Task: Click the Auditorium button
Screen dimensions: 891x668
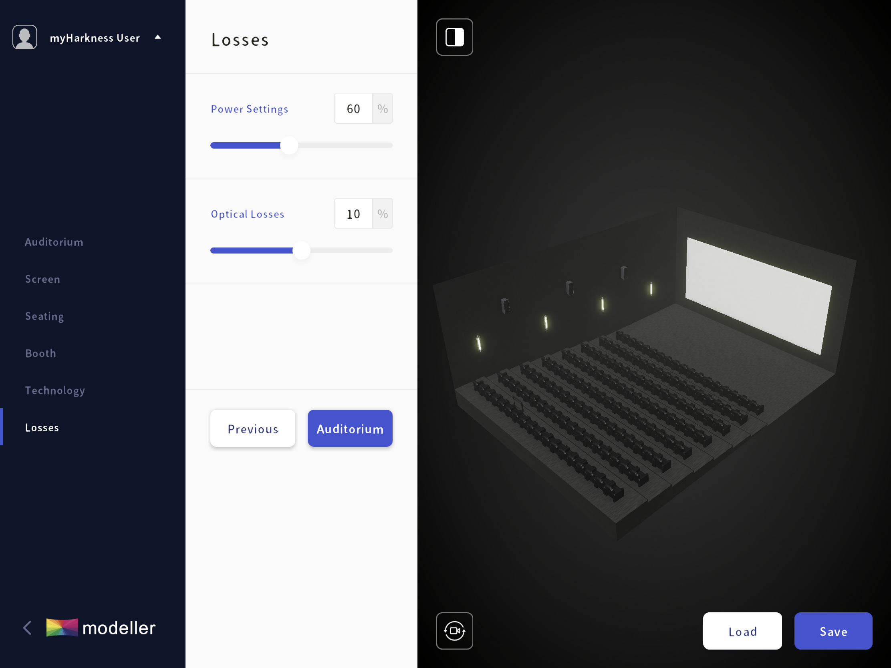Action: [x=349, y=429]
